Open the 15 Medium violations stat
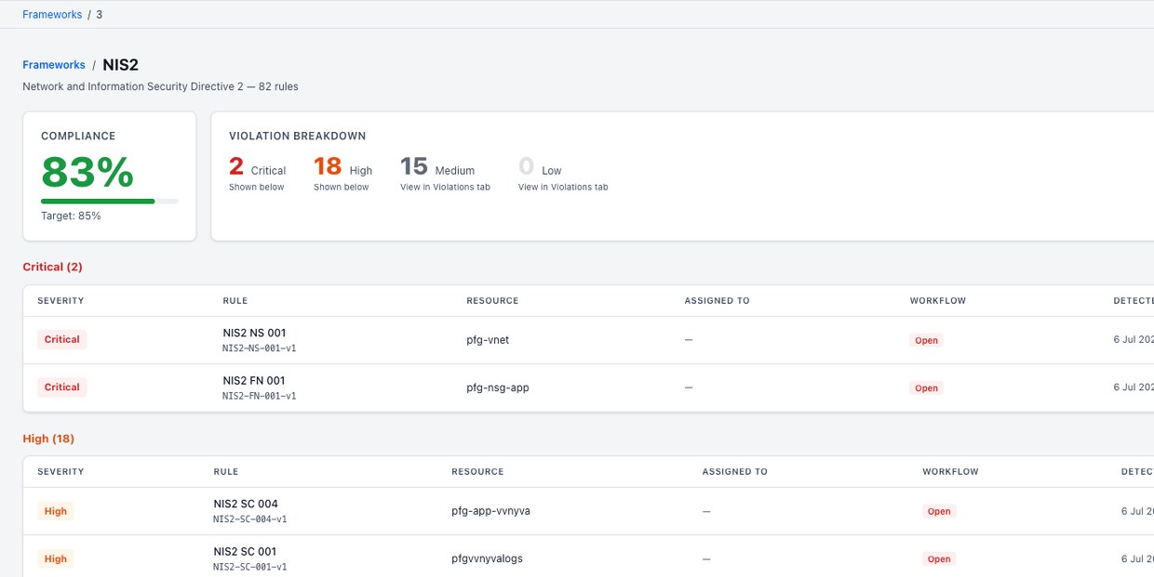Viewport: 1154px width, 577px height. coord(437,167)
